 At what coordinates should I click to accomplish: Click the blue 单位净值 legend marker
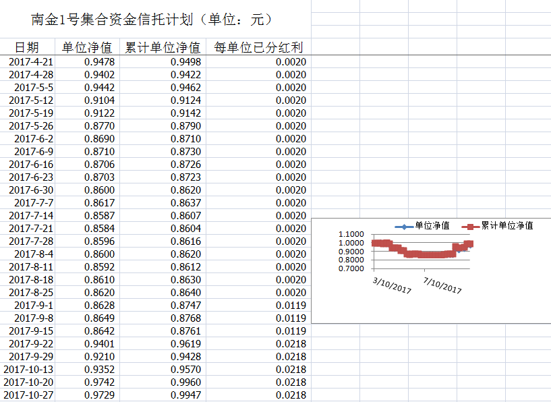(x=403, y=226)
